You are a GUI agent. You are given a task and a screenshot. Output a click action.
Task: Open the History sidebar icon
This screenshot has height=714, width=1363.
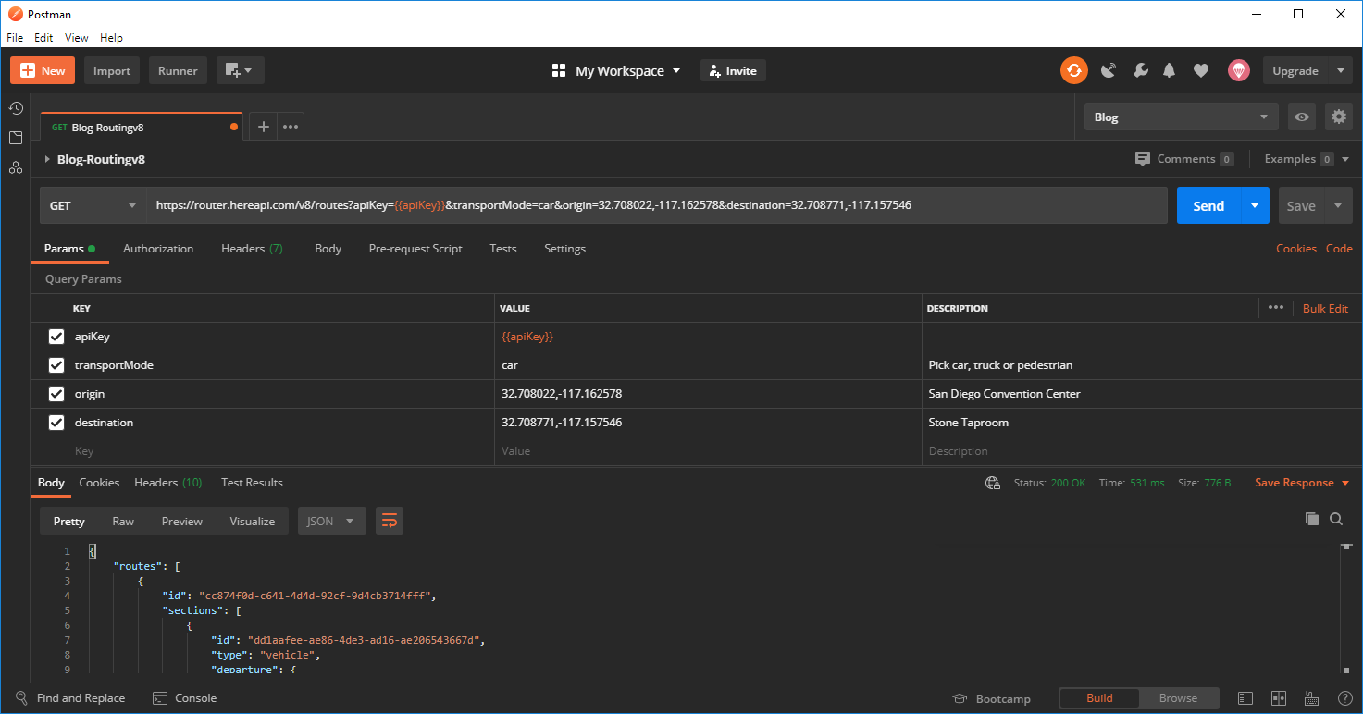click(16, 108)
